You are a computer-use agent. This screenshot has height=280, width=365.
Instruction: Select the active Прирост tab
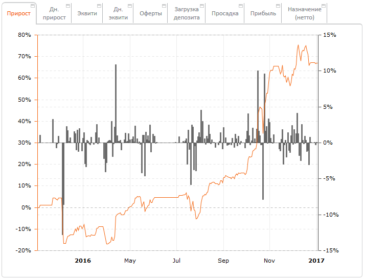18,14
